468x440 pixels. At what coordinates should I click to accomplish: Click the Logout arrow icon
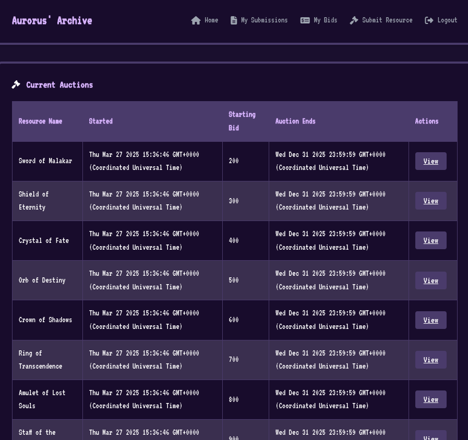[x=429, y=20]
